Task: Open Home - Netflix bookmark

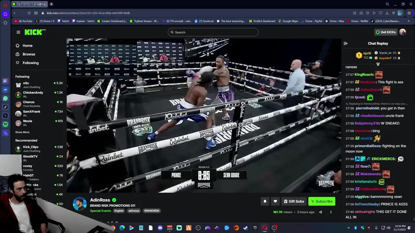Action: pyautogui.click(x=357, y=21)
